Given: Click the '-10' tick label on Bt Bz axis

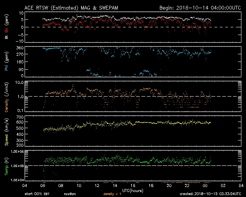Looking at the screenshot, I should click(20, 41).
